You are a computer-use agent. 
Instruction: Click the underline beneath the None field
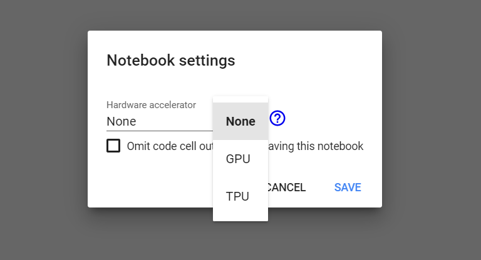[x=160, y=131]
